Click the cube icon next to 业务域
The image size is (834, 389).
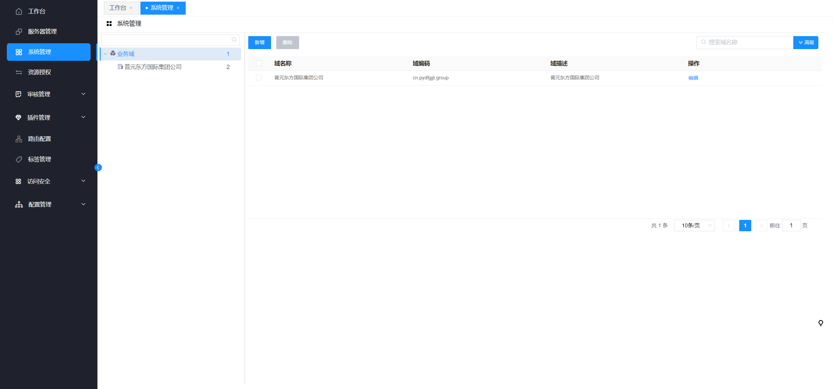click(x=113, y=53)
